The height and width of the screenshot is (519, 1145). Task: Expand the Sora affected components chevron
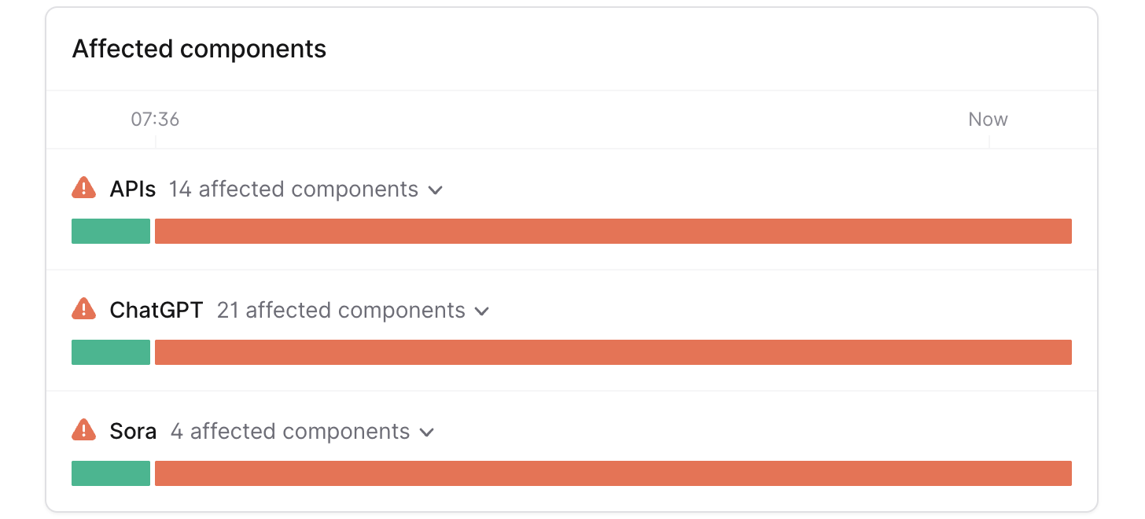point(427,432)
